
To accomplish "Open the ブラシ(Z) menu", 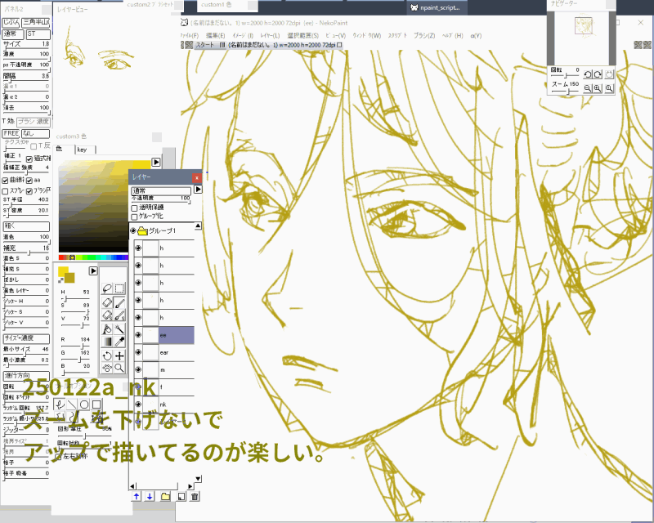I will click(x=424, y=35).
